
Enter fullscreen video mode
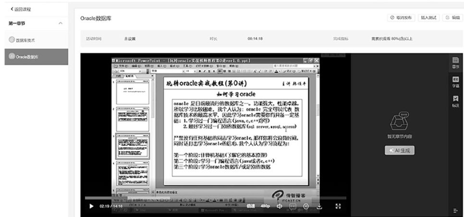pos(338,206)
